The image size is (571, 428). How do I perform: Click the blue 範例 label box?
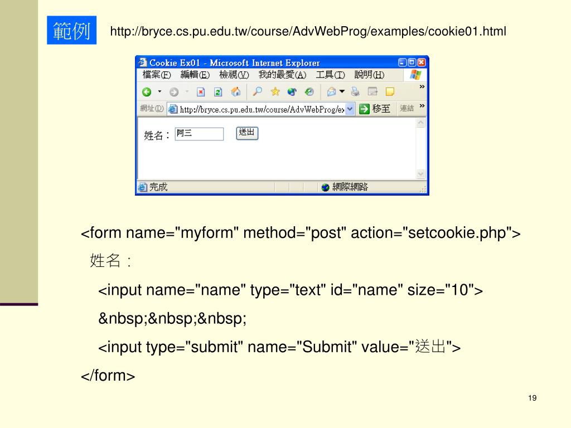pos(72,30)
